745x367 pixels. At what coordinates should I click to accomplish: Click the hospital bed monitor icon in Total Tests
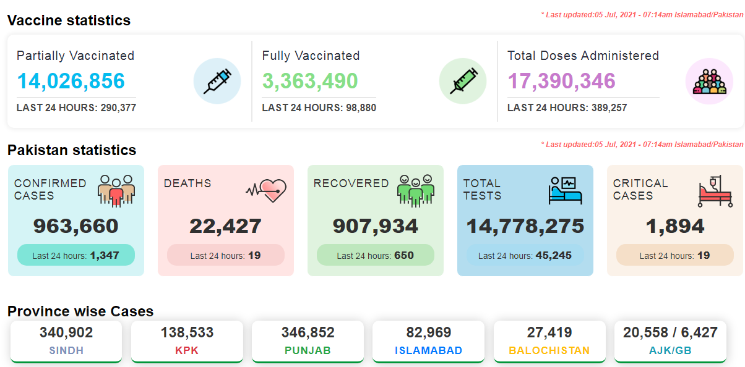565,190
